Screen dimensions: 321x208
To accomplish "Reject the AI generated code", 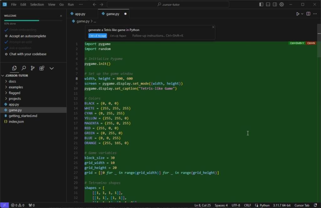I will (118, 35).
